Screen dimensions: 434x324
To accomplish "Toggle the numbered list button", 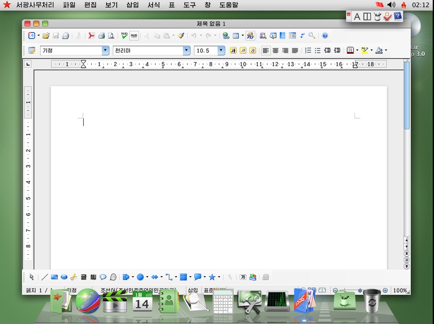I will (x=308, y=51).
